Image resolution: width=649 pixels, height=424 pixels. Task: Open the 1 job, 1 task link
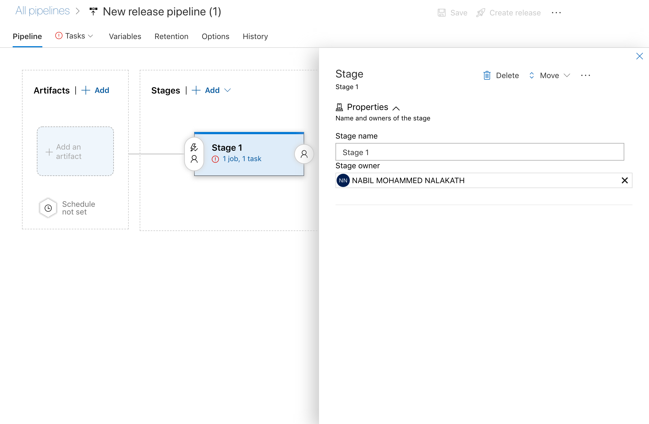point(242,159)
